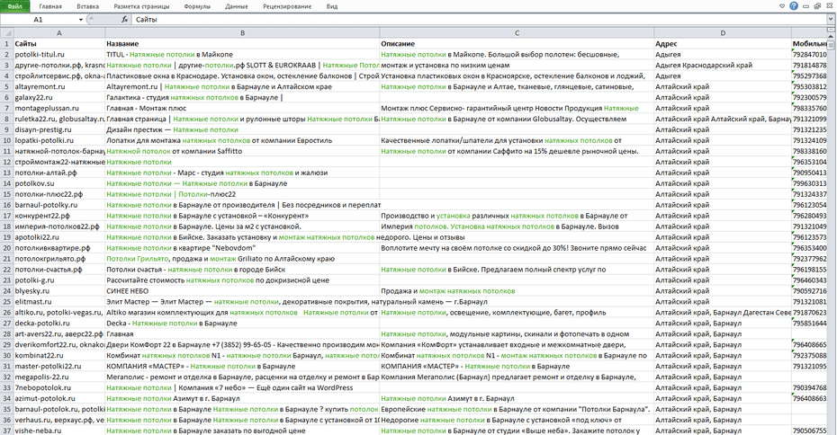Select cell altayremont.ru
This screenshot has height=435, width=837.
[x=59, y=86]
